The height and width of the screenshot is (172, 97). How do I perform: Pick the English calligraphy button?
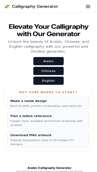(49, 81)
